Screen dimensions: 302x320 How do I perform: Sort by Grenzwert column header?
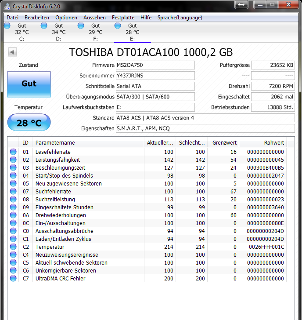pos(223,143)
